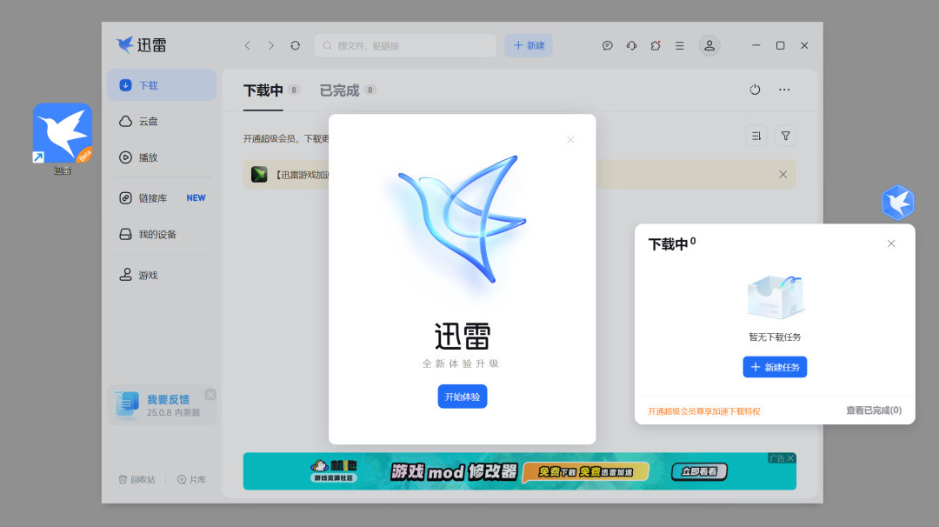Open the message bubble icon in title bar
The width and height of the screenshot is (939, 527).
607,45
